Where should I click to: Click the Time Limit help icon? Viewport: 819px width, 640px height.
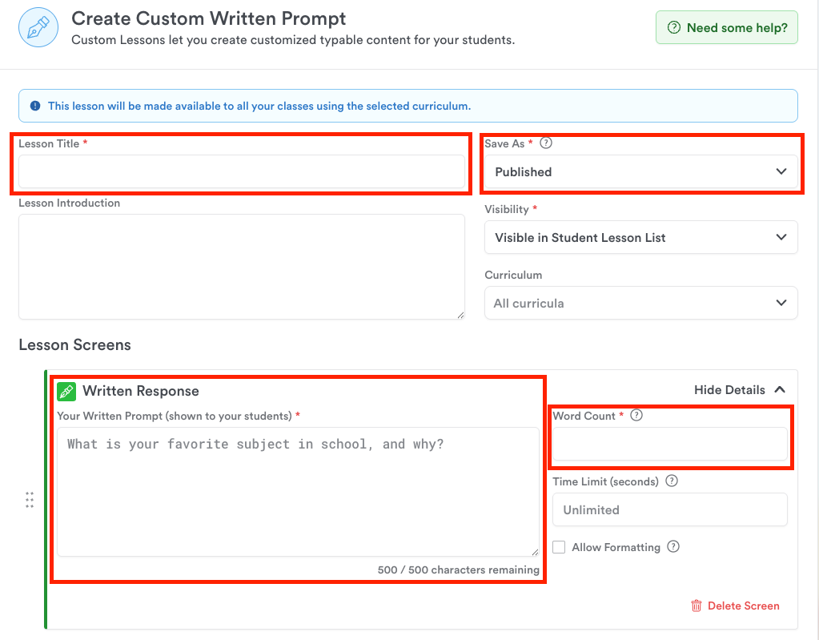pyautogui.click(x=672, y=481)
